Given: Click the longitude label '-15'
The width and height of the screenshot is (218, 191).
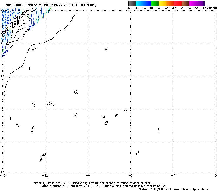Looking at the screenshot, I should point(3,175).
